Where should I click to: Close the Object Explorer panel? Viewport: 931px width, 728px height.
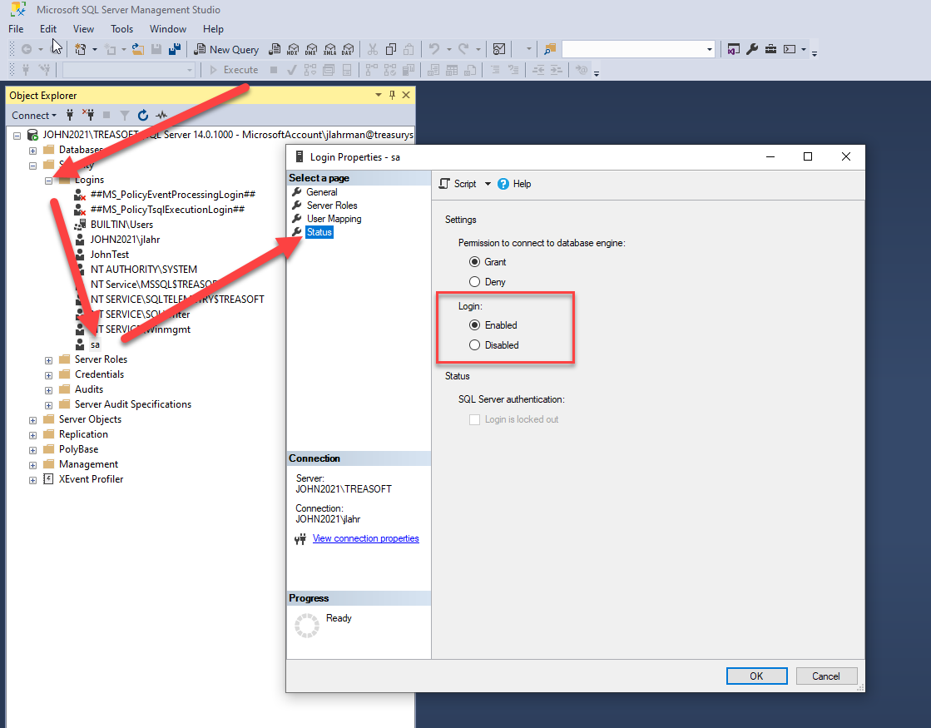tap(406, 95)
